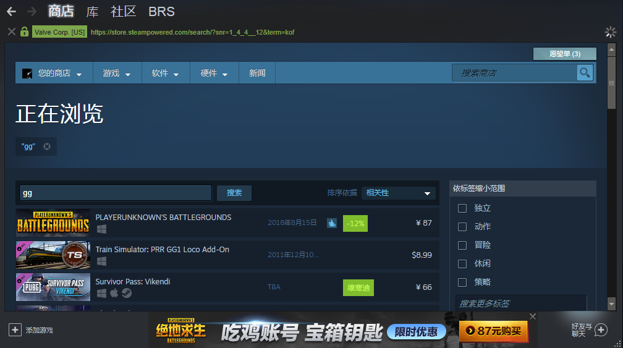The width and height of the screenshot is (623, 348).
Task: Check the 动作 tag checkbox
Action: point(462,227)
